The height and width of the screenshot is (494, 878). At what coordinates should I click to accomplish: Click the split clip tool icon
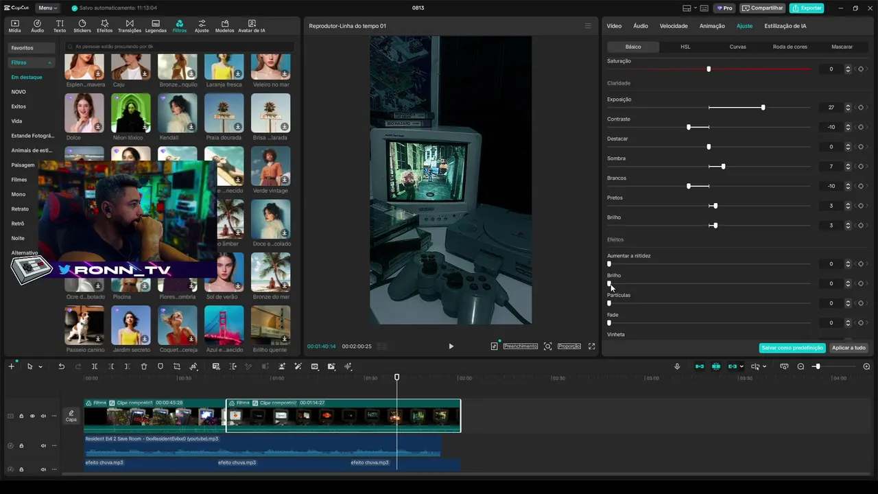95,366
